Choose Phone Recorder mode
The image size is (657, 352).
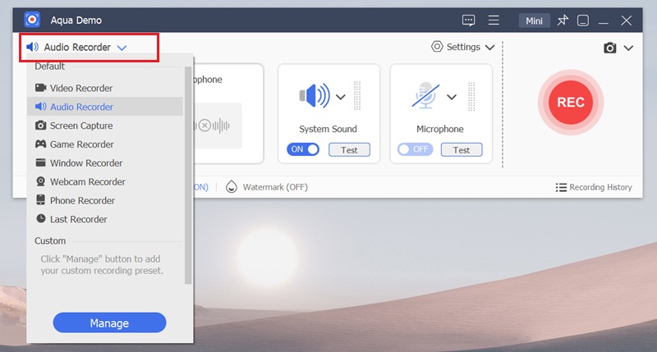click(105, 200)
